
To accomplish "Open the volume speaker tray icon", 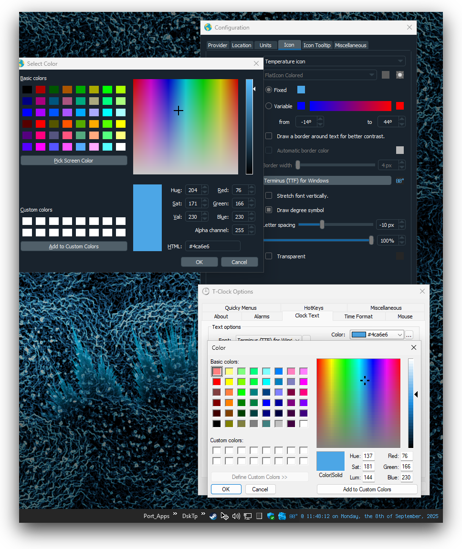I will [236, 517].
